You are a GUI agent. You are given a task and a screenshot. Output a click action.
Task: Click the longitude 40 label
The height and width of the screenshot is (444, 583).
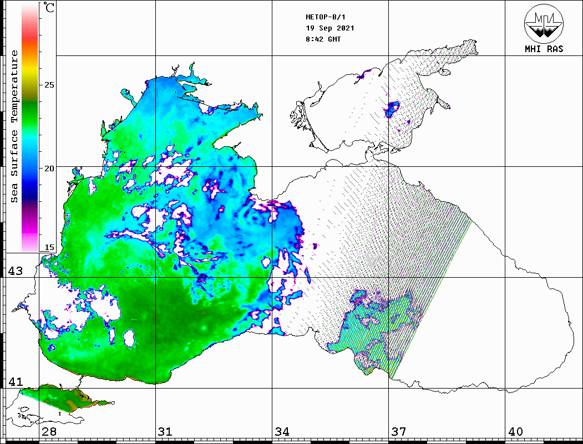point(515,432)
